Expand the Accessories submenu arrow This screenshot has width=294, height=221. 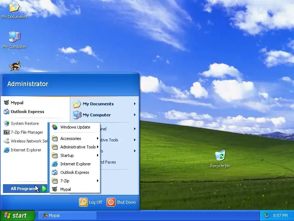pos(97,138)
